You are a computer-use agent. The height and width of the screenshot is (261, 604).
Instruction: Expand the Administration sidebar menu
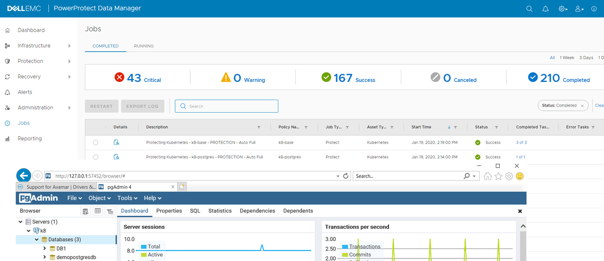69,108
